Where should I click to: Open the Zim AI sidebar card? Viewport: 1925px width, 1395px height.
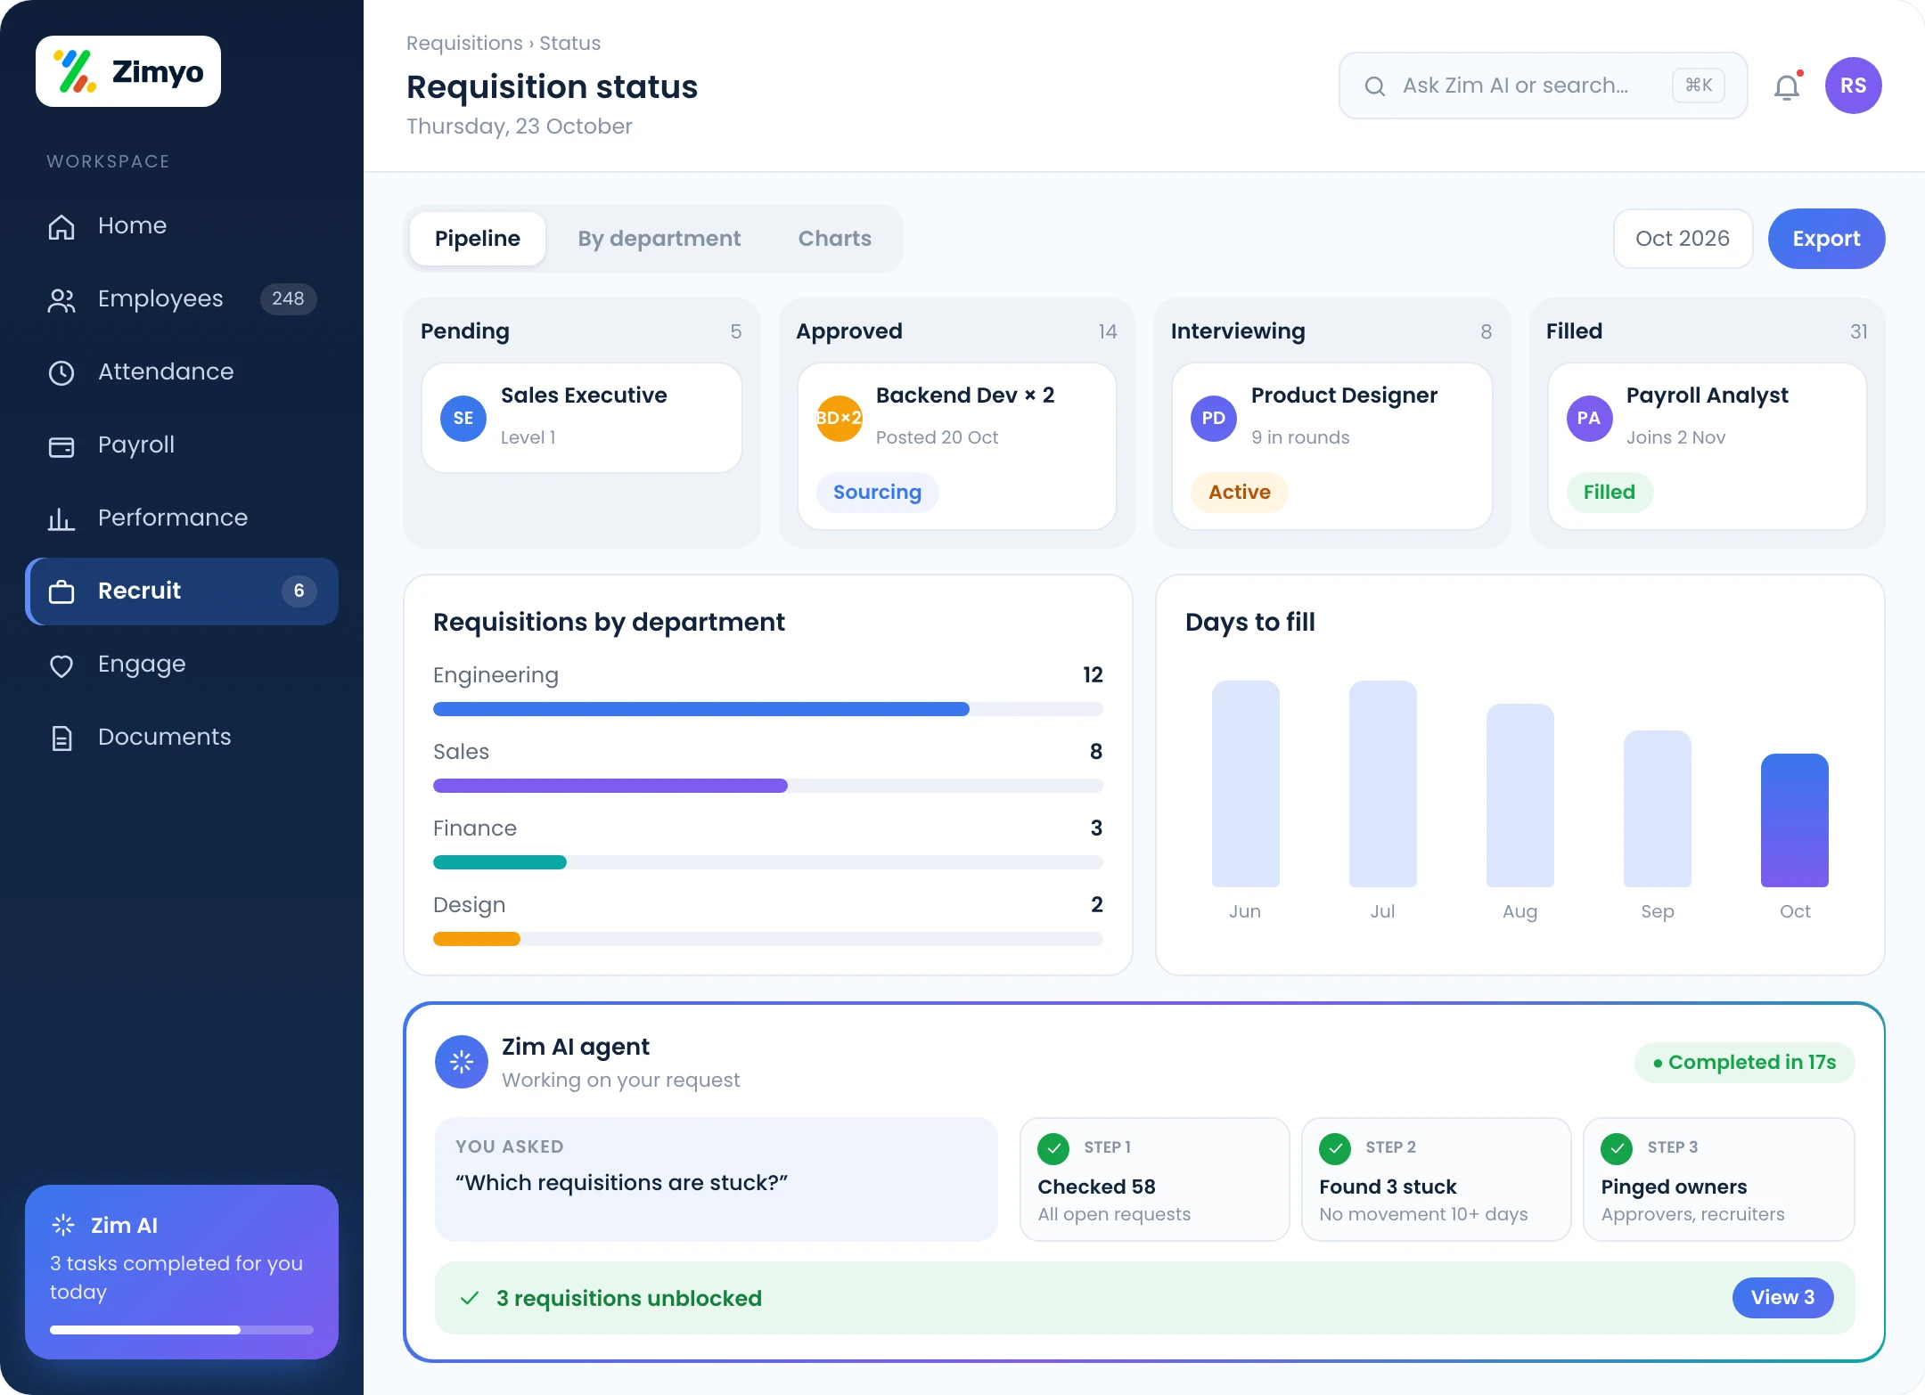[182, 1272]
